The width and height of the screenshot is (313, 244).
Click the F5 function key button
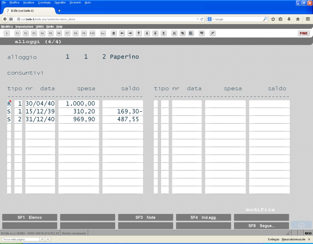point(50,33)
